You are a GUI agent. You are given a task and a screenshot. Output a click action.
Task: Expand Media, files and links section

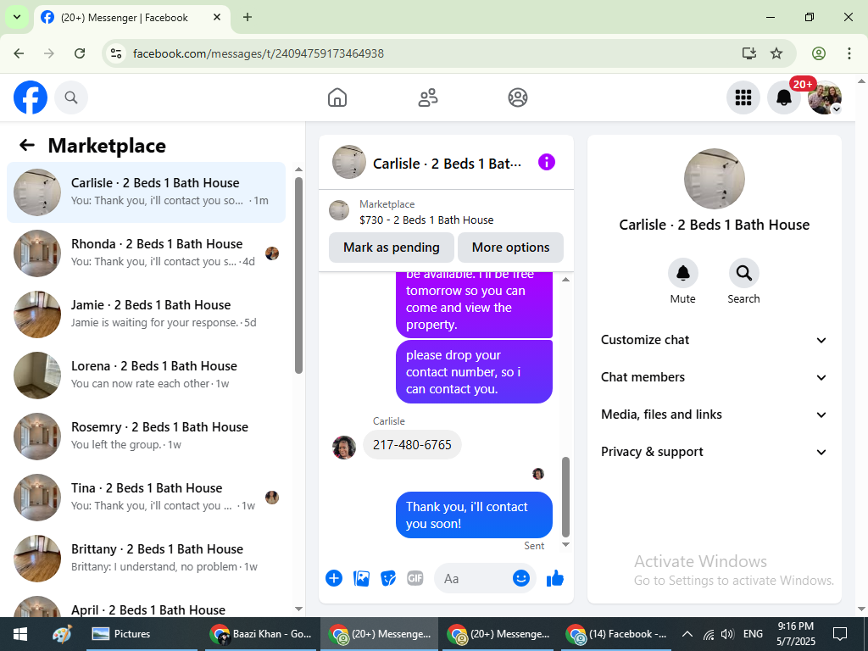[714, 415]
